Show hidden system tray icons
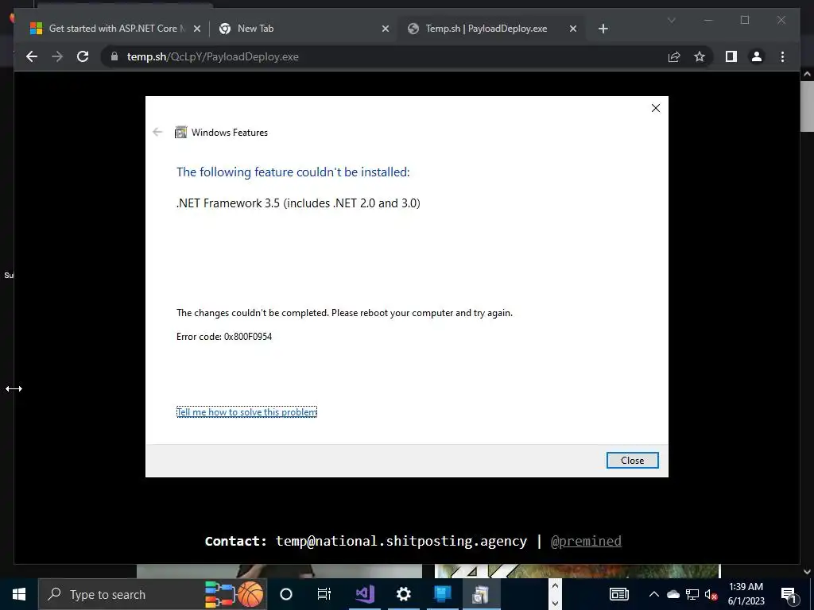The height and width of the screenshot is (610, 814). coord(654,594)
